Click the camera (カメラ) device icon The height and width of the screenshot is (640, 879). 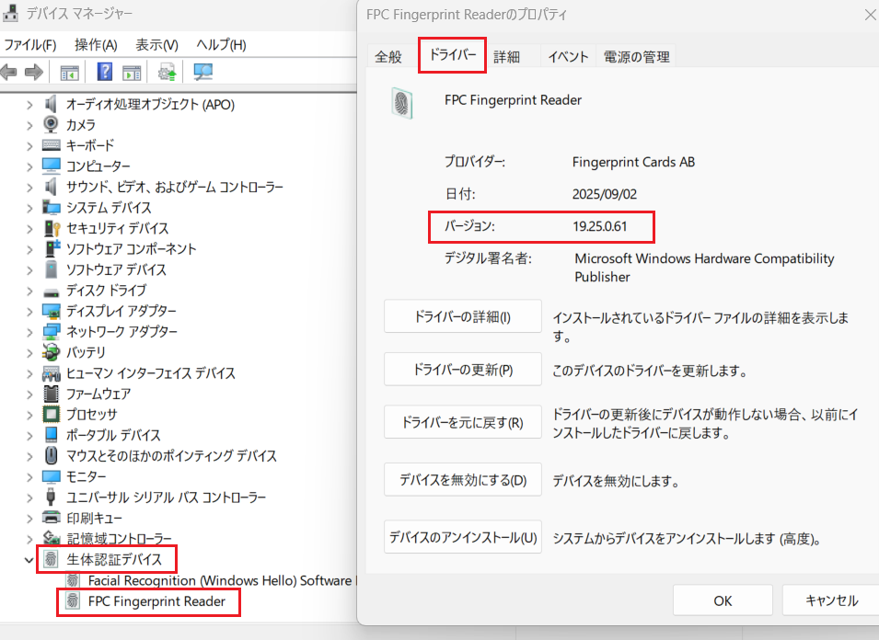52,124
